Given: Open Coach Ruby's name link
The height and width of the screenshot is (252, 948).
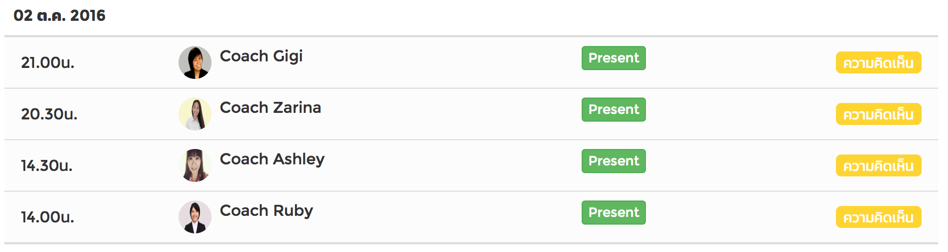Looking at the screenshot, I should 266,211.
